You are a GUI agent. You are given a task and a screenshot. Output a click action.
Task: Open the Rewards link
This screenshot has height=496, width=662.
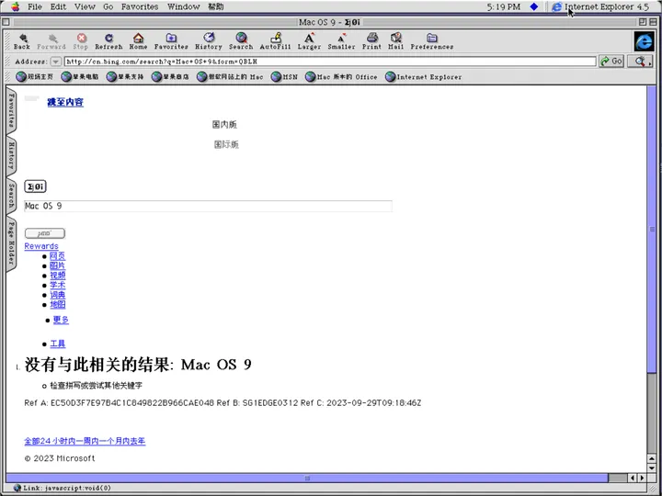point(41,246)
